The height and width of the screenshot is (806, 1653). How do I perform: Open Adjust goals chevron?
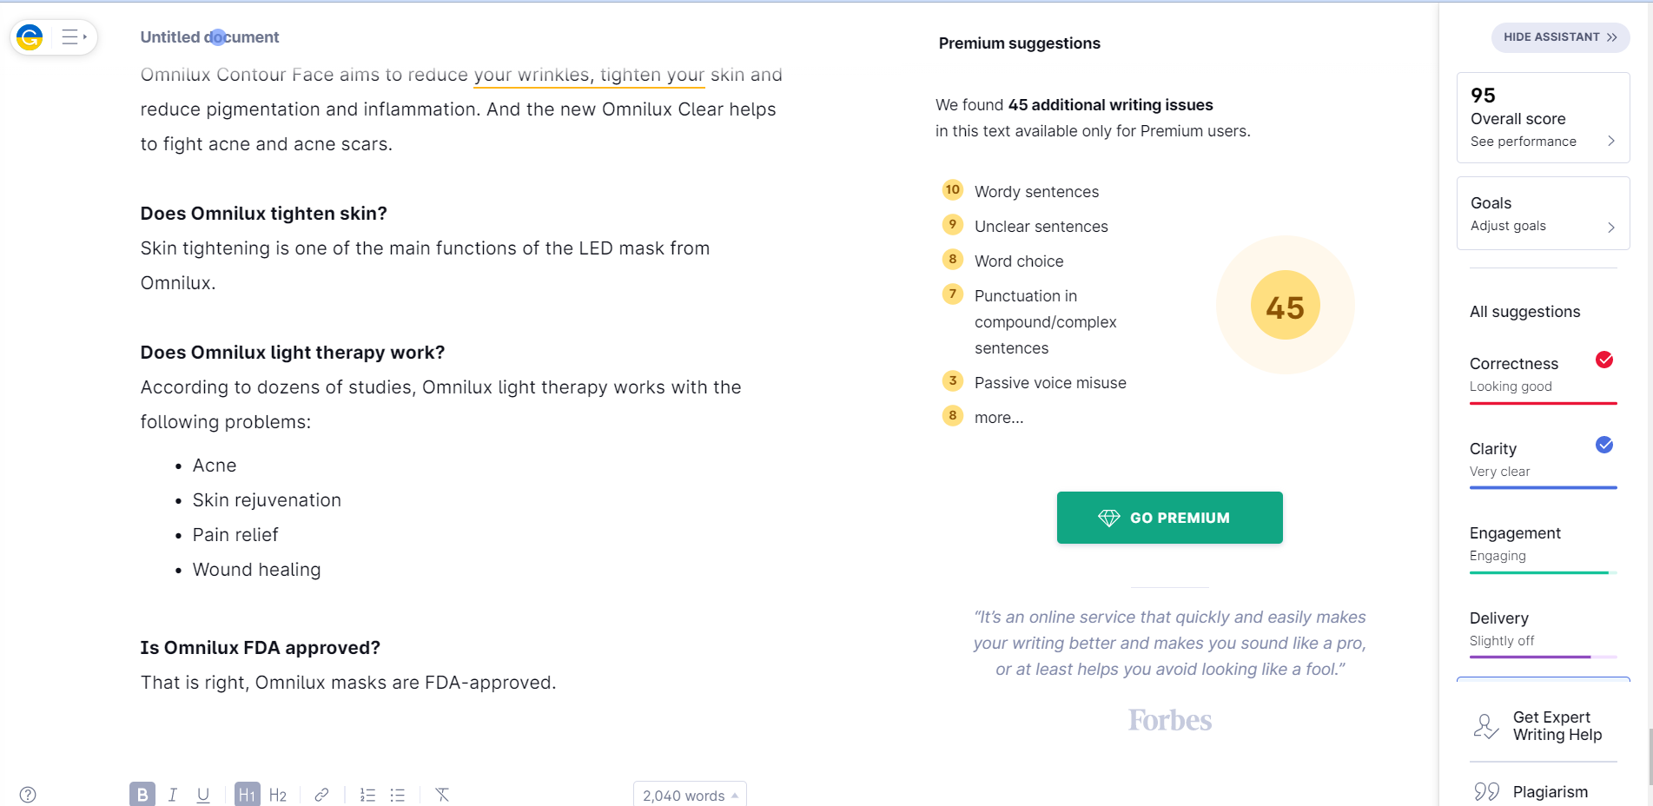pyautogui.click(x=1610, y=227)
